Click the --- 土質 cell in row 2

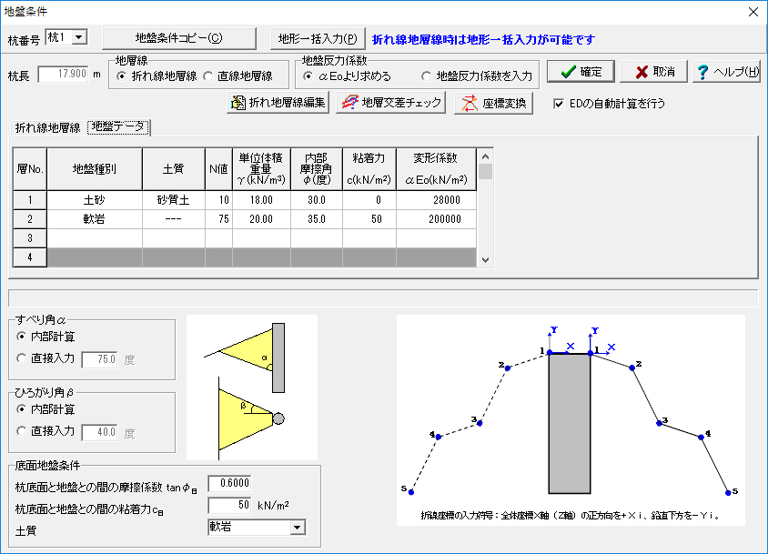click(x=174, y=219)
